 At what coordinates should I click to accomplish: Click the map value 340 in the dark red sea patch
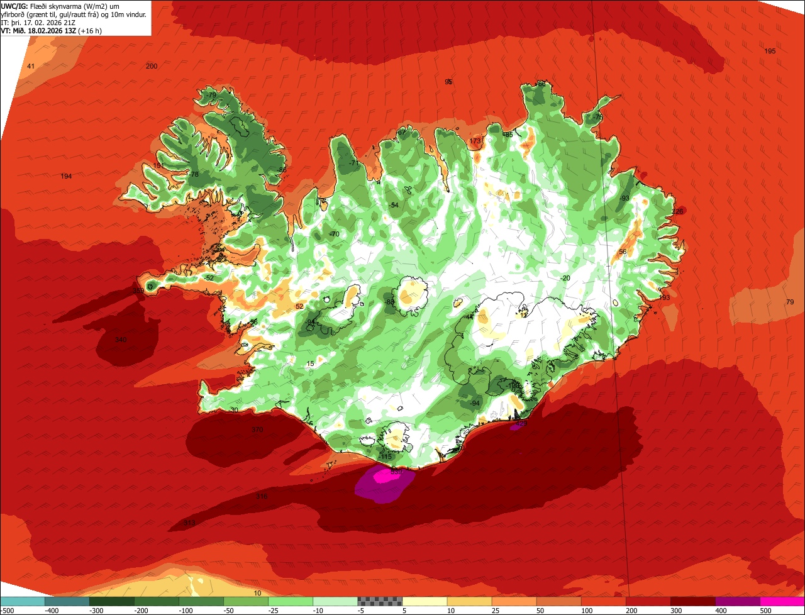[x=121, y=340]
